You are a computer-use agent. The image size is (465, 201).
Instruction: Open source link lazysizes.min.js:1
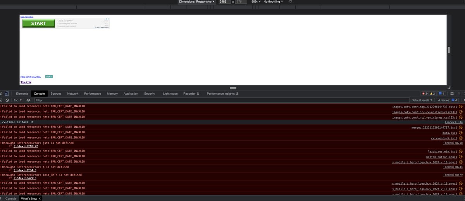click(x=443, y=152)
